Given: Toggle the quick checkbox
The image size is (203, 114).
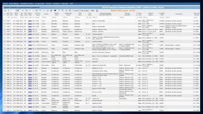Looking at the screenshot, I should coord(85,11).
